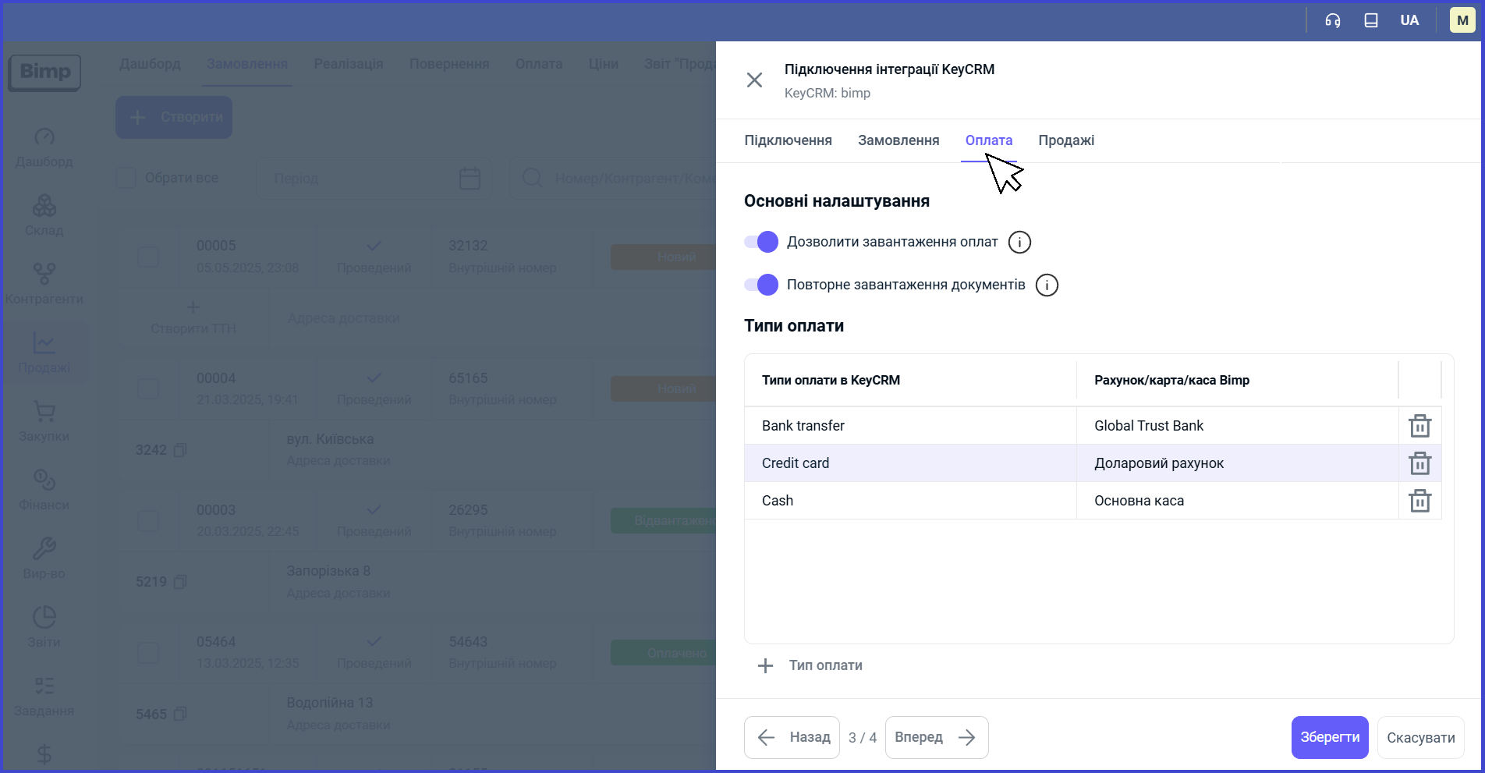Delete the Credit card payment row
The width and height of the screenshot is (1485, 773).
[x=1419, y=463]
